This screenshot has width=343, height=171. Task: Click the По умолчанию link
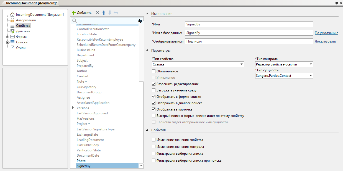pyautogui.click(x=326, y=33)
